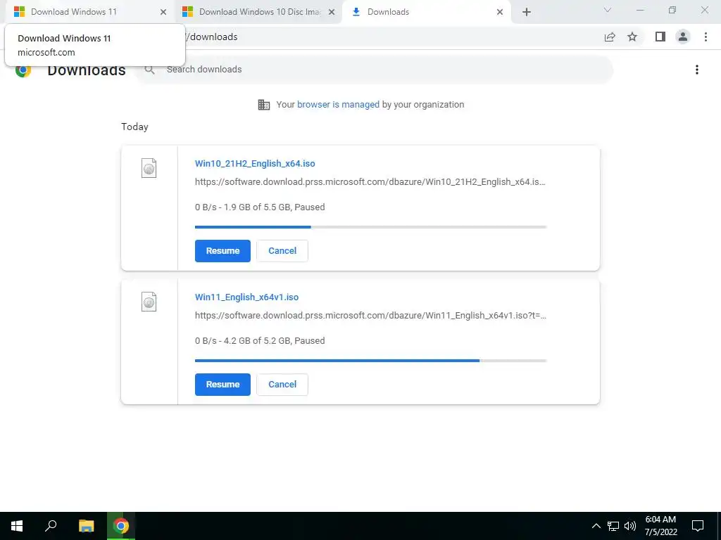Resume the Win10_21H2 ISO download
The width and height of the screenshot is (721, 540).
click(222, 251)
